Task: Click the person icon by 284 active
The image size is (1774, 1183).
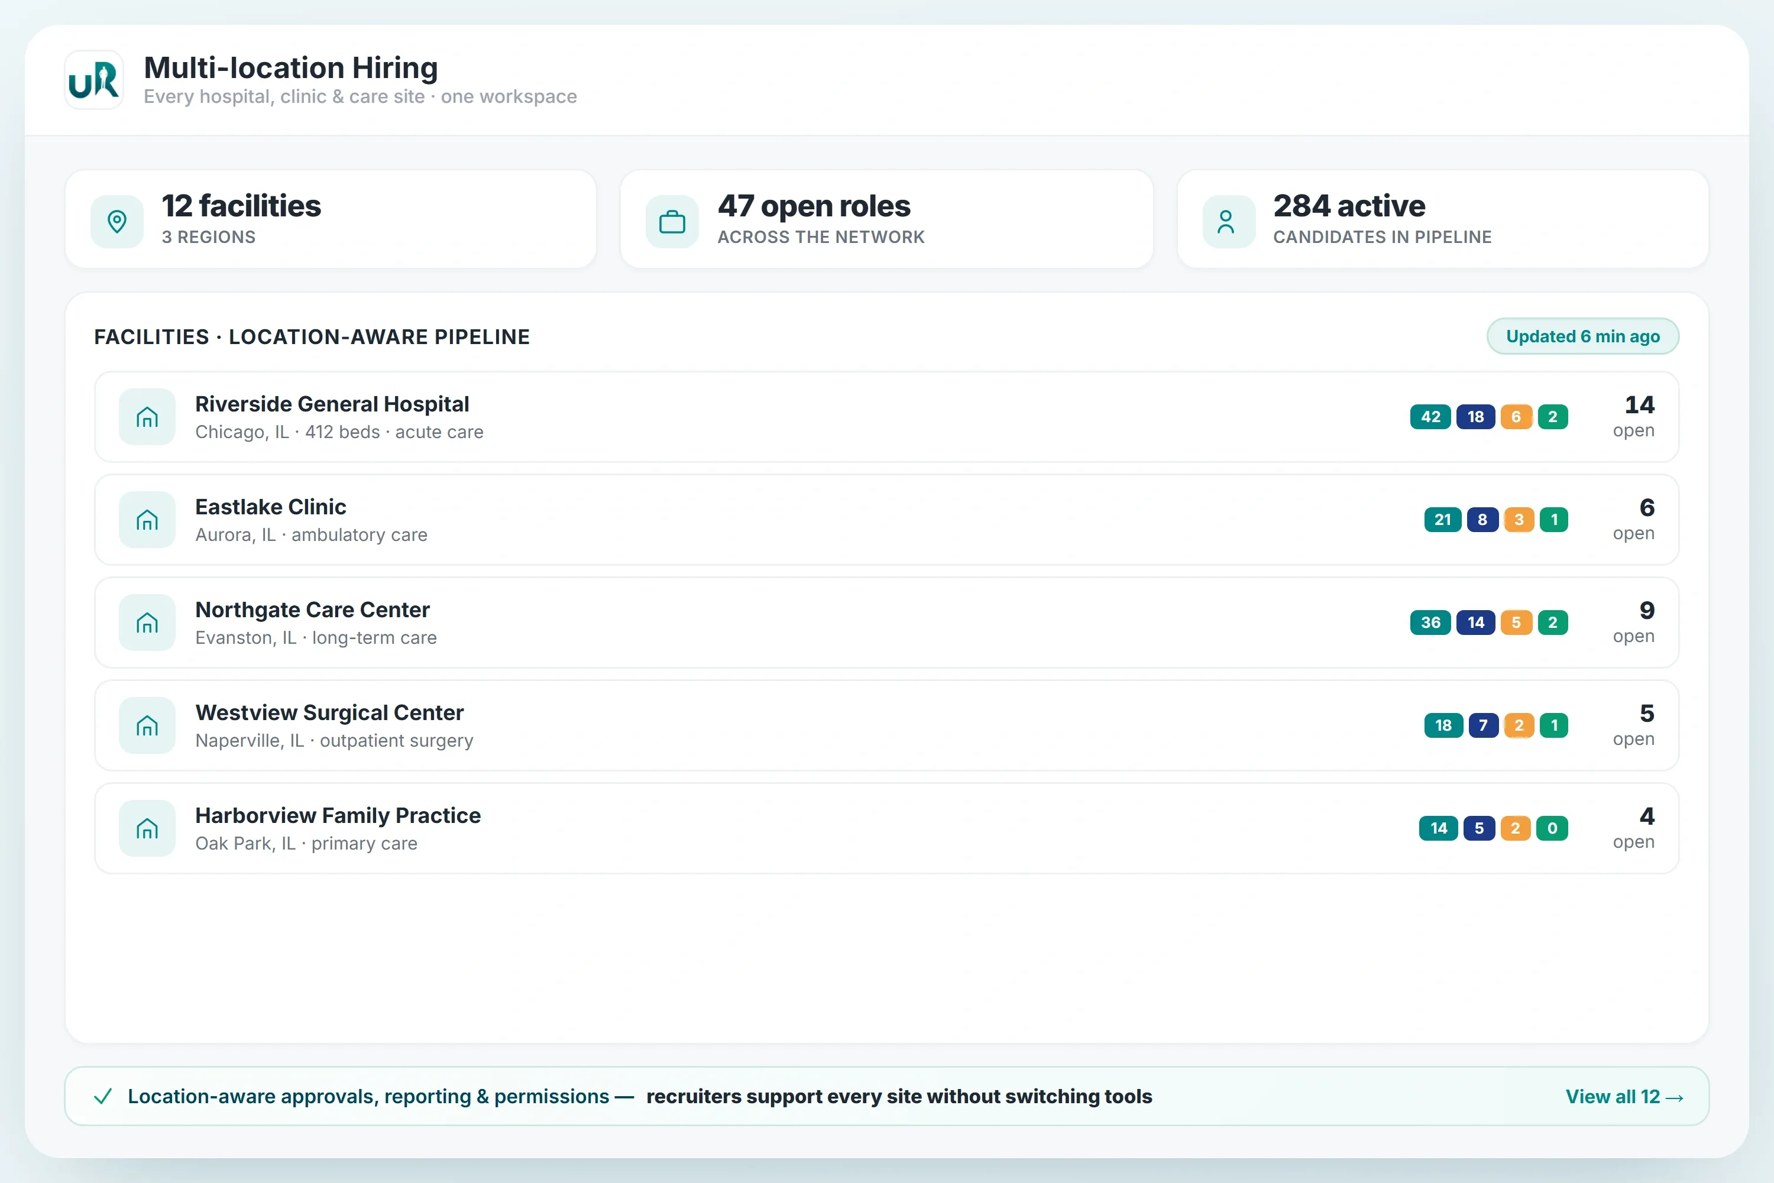Action: pyautogui.click(x=1228, y=221)
